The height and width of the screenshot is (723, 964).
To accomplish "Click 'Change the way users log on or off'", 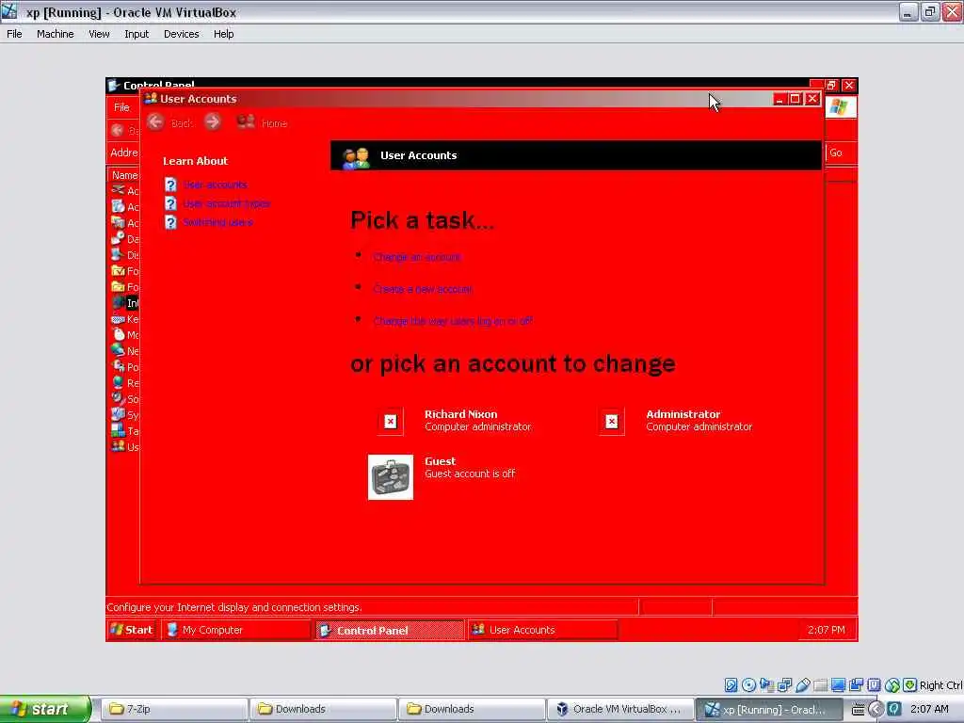I will pos(453,321).
